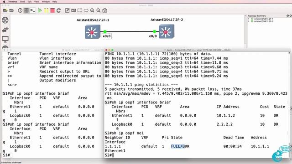The width and height of the screenshot is (292, 164).
Task: Click highlighted FULL/BDR state text
Action: (180, 146)
